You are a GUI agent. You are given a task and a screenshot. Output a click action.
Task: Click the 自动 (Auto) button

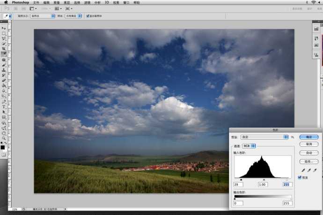click(x=308, y=153)
